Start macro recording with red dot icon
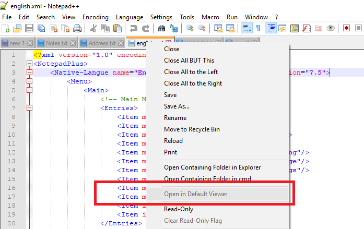The height and width of the screenshot is (229, 364). 346,28
